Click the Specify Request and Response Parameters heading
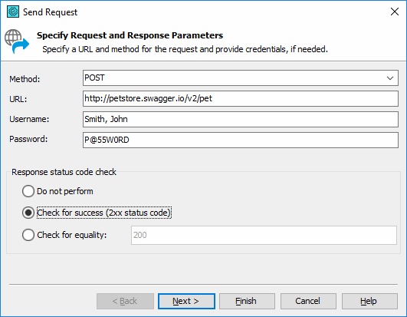The width and height of the screenshot is (407, 317). tap(130, 35)
